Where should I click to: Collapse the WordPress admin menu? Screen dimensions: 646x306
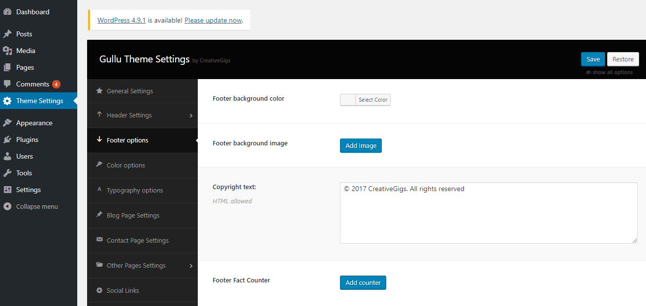pyautogui.click(x=31, y=206)
